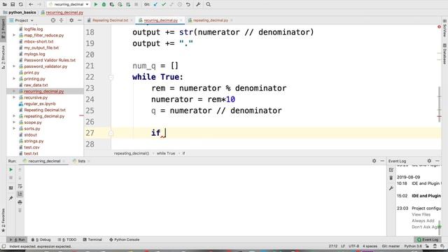Open the TODO tool window tab
Viewport: 448px width, 252px height.
click(x=67, y=239)
